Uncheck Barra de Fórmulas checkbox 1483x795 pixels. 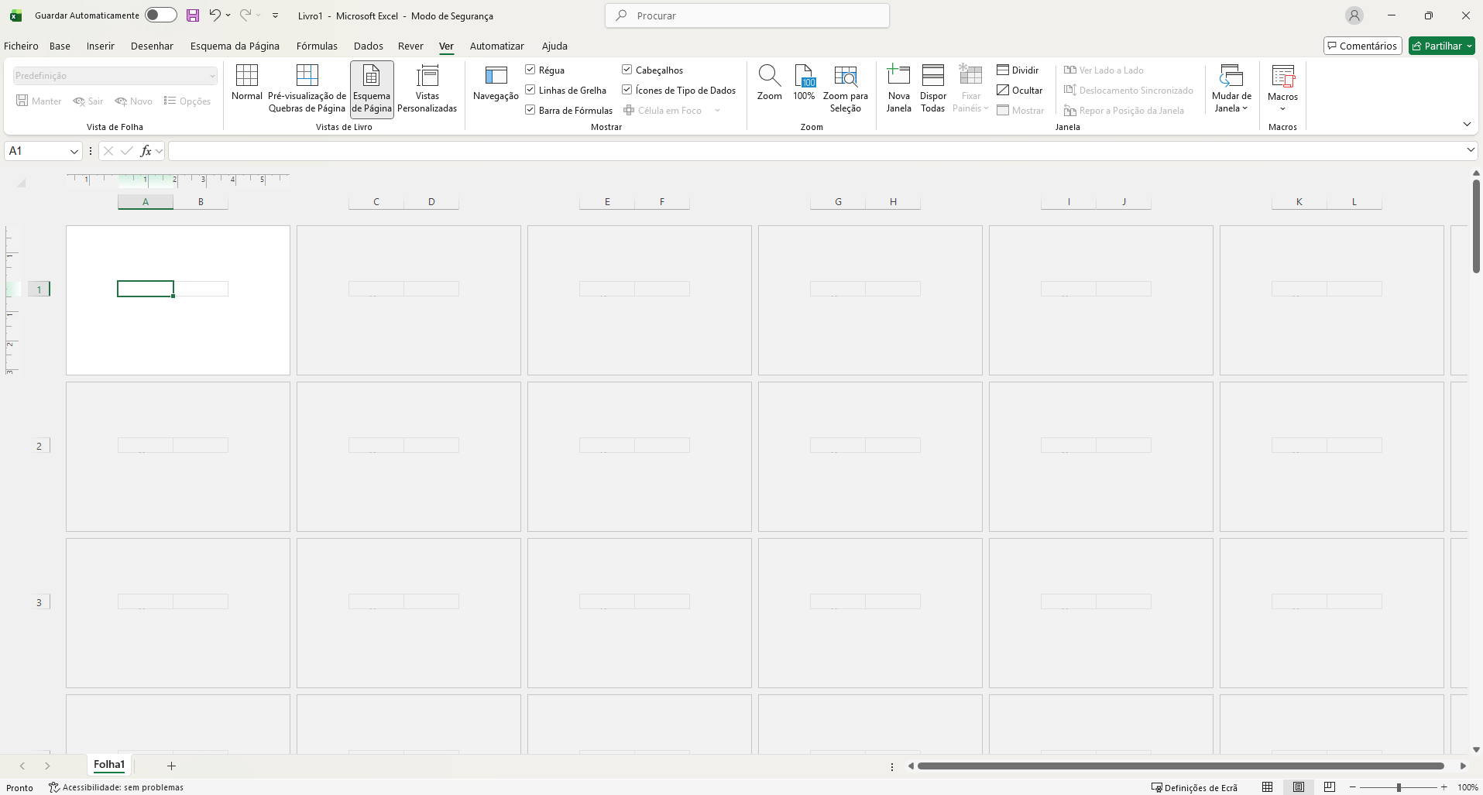[530, 110]
